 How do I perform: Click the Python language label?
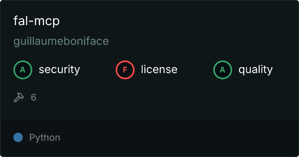click(45, 138)
